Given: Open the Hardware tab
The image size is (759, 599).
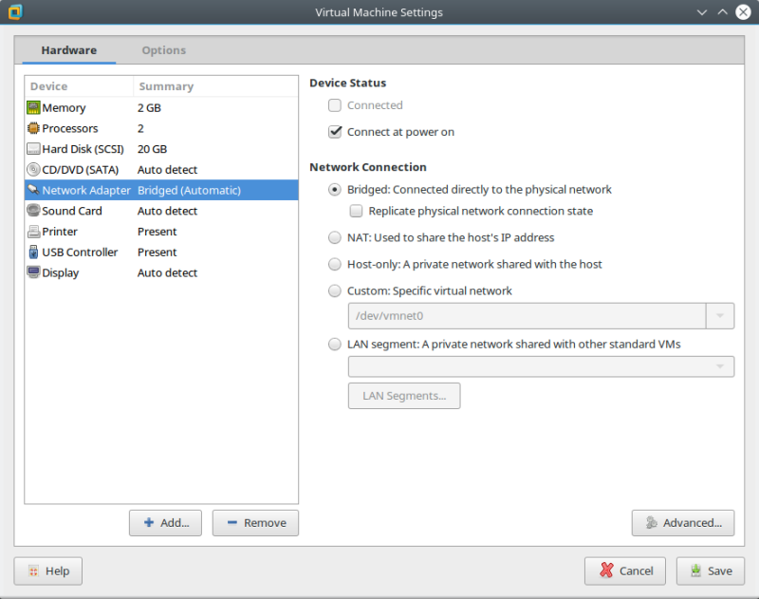Looking at the screenshot, I should pos(67,50).
